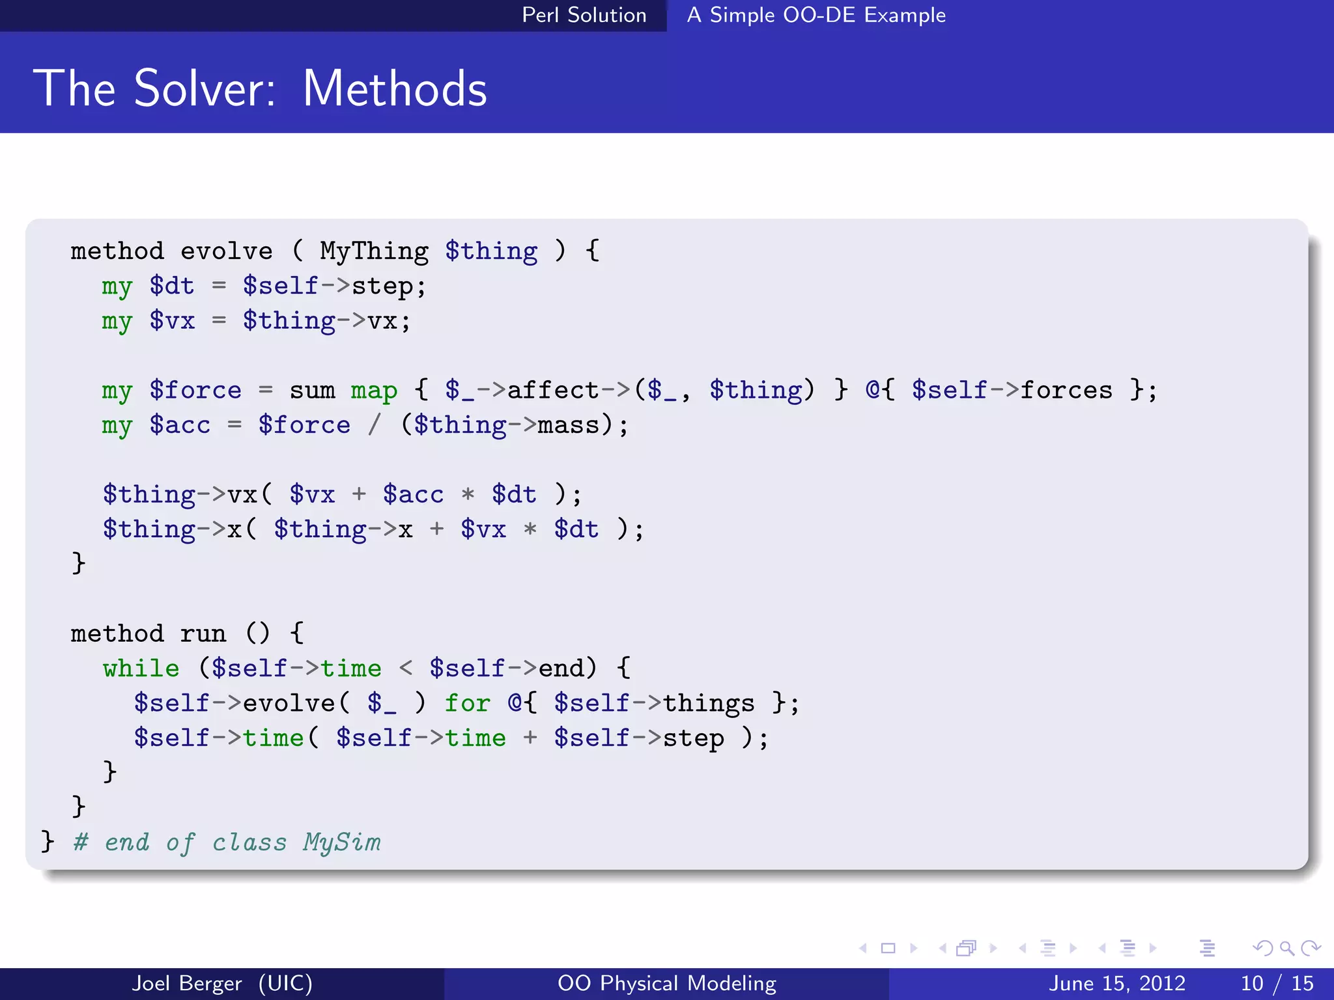Click the subsection lines navigation icon
The image size is (1334, 1000).
[1047, 948]
